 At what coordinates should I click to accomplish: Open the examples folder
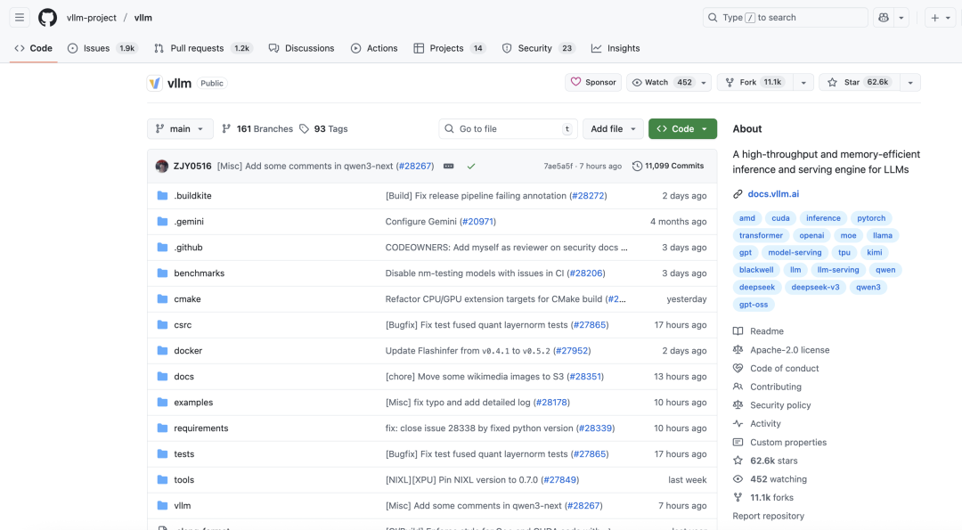193,403
